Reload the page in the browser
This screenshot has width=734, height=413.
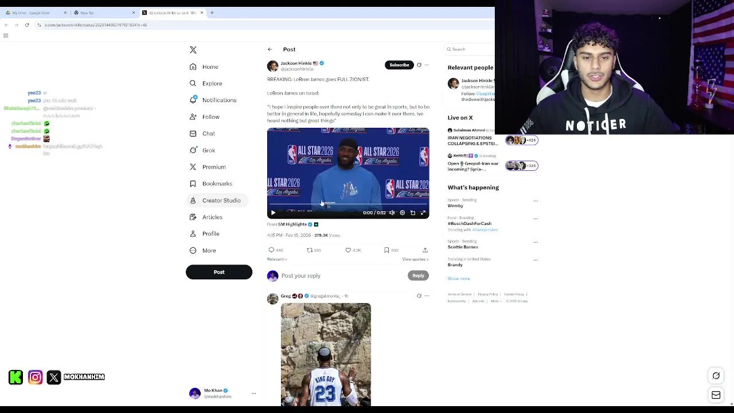26,25
